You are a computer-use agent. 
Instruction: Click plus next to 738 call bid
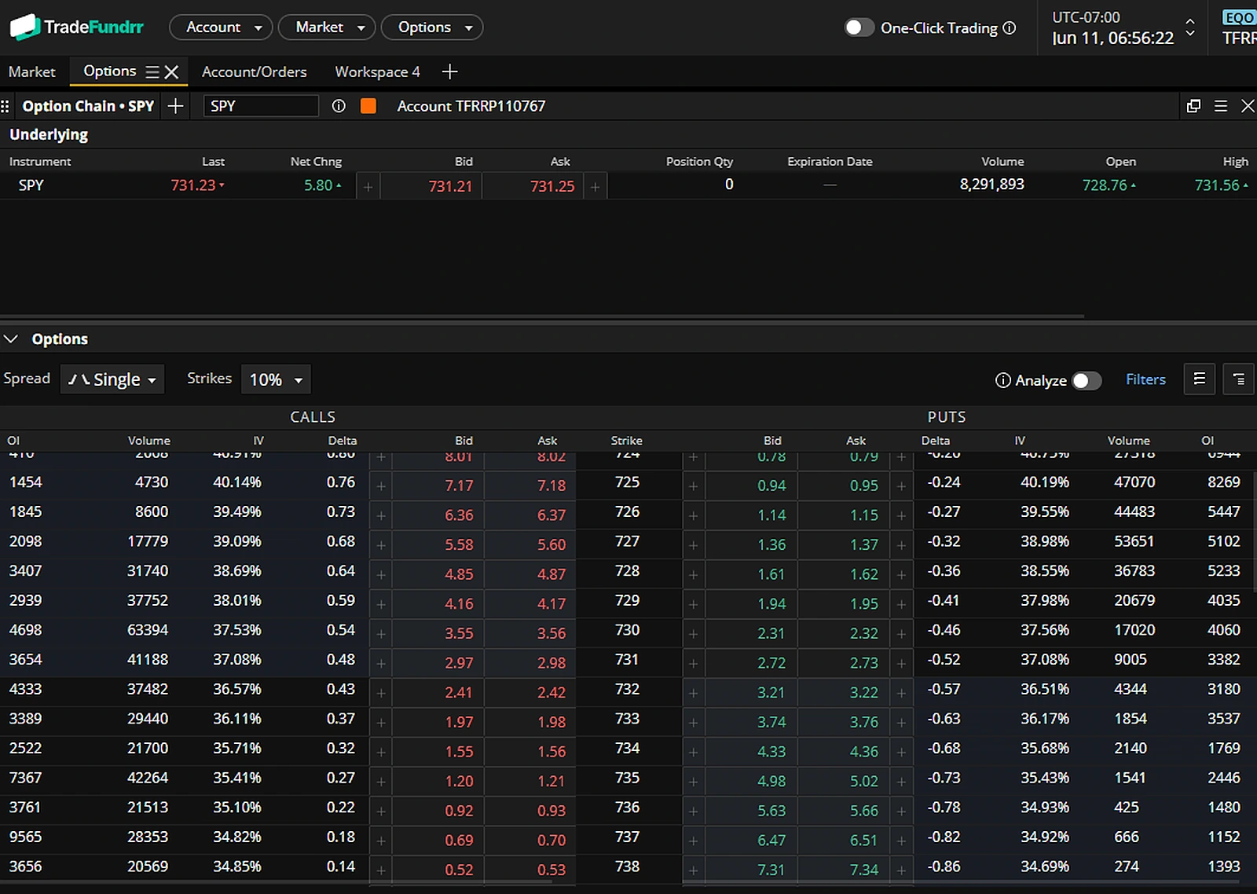381,870
